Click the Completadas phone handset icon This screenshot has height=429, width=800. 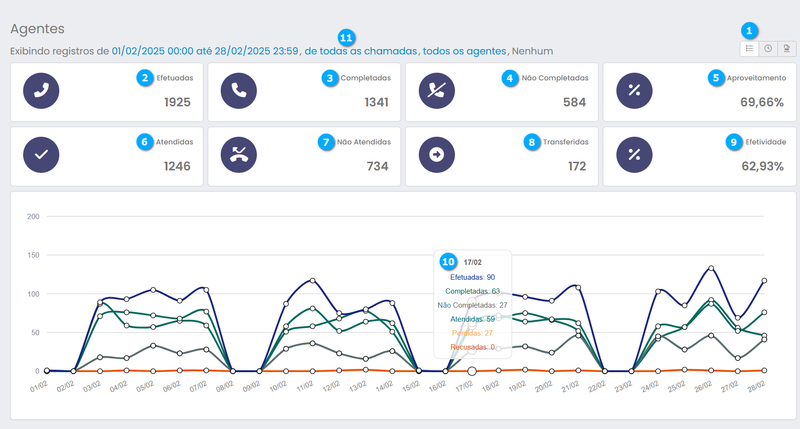(x=239, y=91)
